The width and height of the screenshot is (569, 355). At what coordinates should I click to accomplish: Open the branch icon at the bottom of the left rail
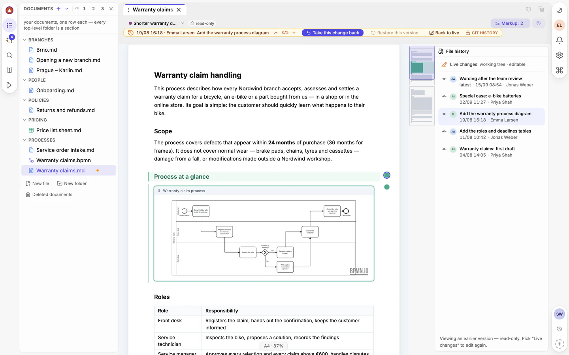(9, 85)
